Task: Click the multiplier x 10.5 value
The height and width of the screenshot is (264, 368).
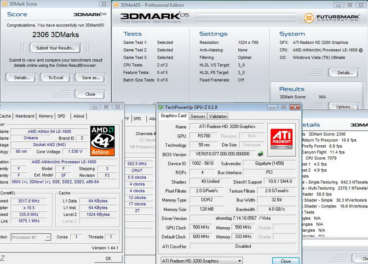Action: pos(29,208)
